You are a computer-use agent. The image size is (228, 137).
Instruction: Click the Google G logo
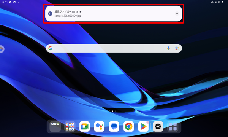tap(50, 48)
